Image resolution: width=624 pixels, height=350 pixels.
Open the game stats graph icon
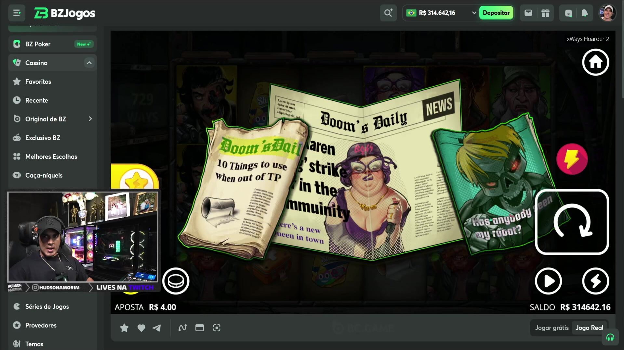coord(182,328)
